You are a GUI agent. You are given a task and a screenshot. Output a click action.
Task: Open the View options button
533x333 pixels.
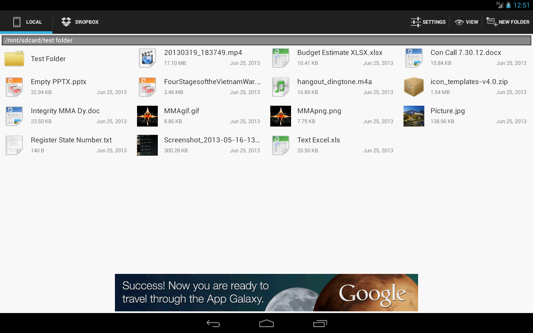point(466,22)
